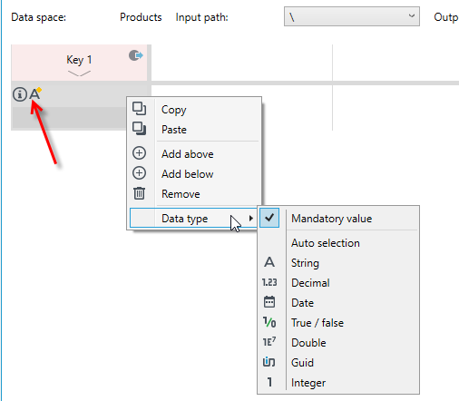Open the Input path dropdown

[x=352, y=16]
